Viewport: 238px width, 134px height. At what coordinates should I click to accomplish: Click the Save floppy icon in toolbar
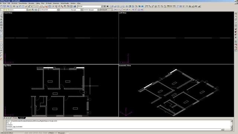5,6
